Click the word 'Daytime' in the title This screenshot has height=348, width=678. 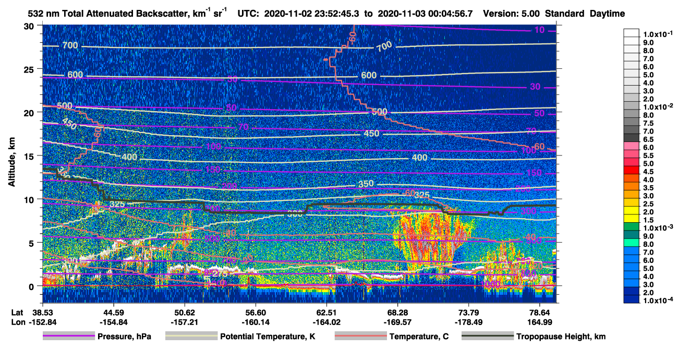pos(607,14)
